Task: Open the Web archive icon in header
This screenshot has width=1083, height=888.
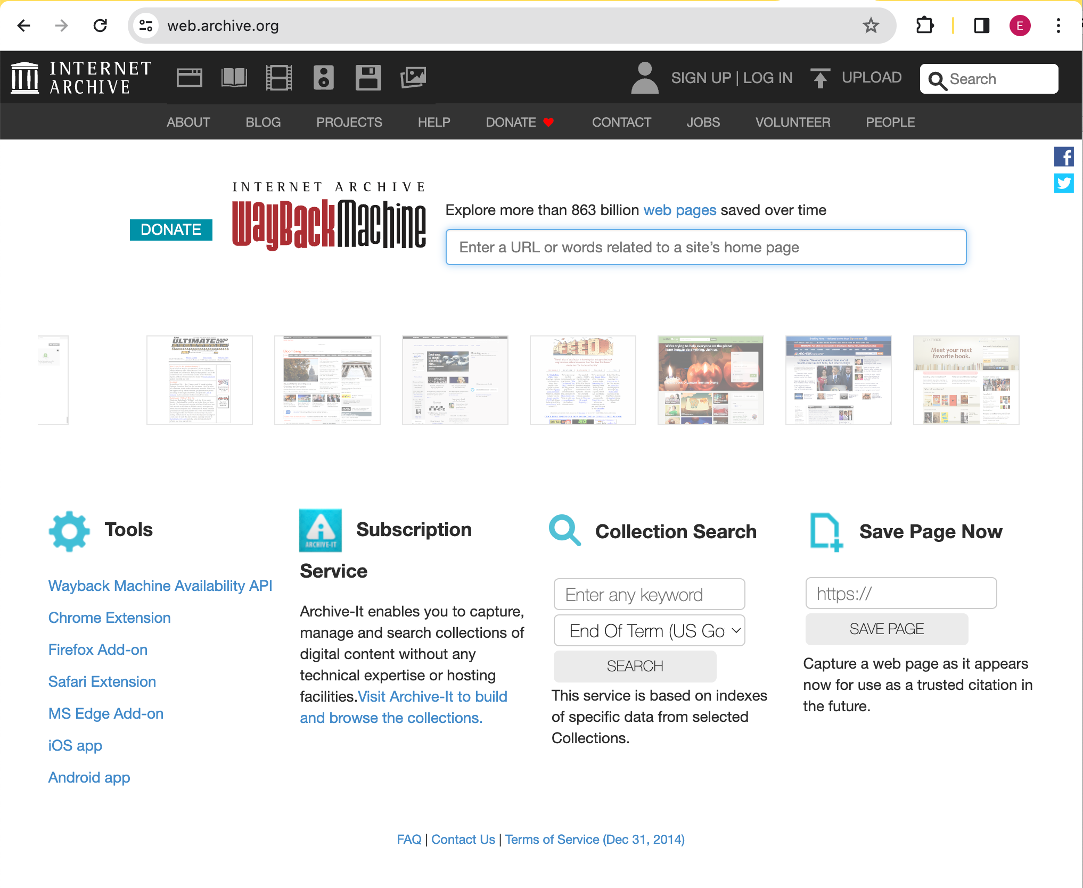Action: click(189, 78)
